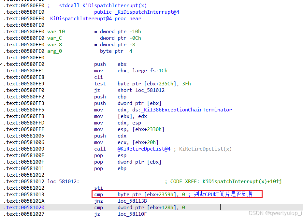Follow jump target short loc_581012
303x218 pixels.
click(x=141, y=90)
